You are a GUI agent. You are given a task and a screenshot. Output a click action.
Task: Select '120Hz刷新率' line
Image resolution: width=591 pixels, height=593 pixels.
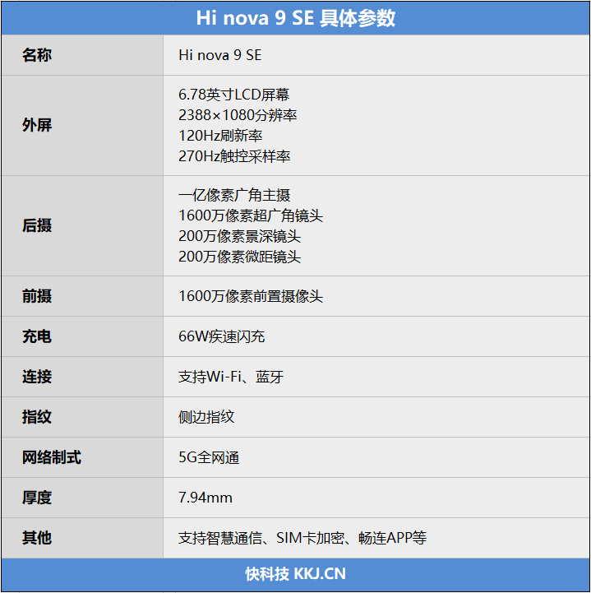point(220,136)
